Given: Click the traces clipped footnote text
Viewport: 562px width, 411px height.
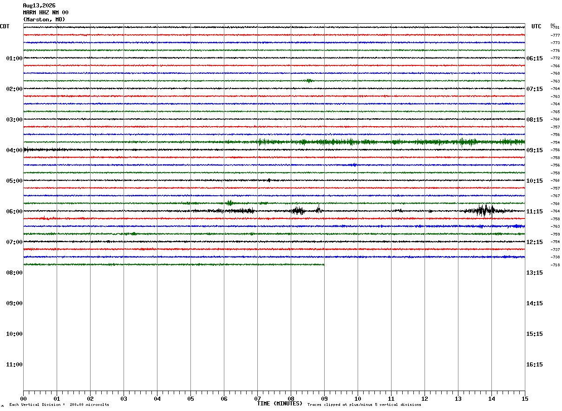Looking at the screenshot, I should [x=364, y=405].
